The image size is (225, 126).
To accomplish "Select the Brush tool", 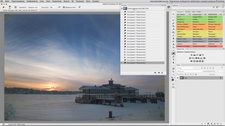I will 173,35.
